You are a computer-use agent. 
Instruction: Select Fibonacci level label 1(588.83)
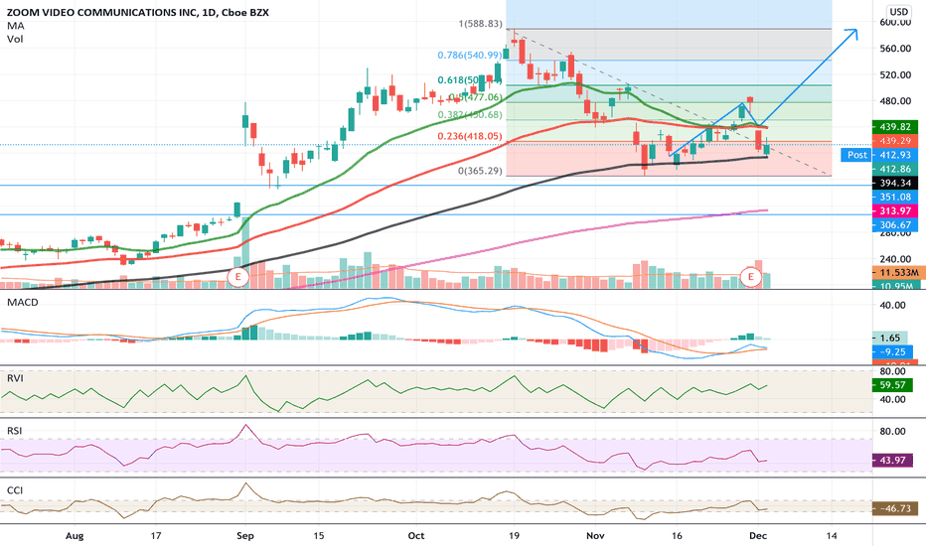[x=480, y=24]
